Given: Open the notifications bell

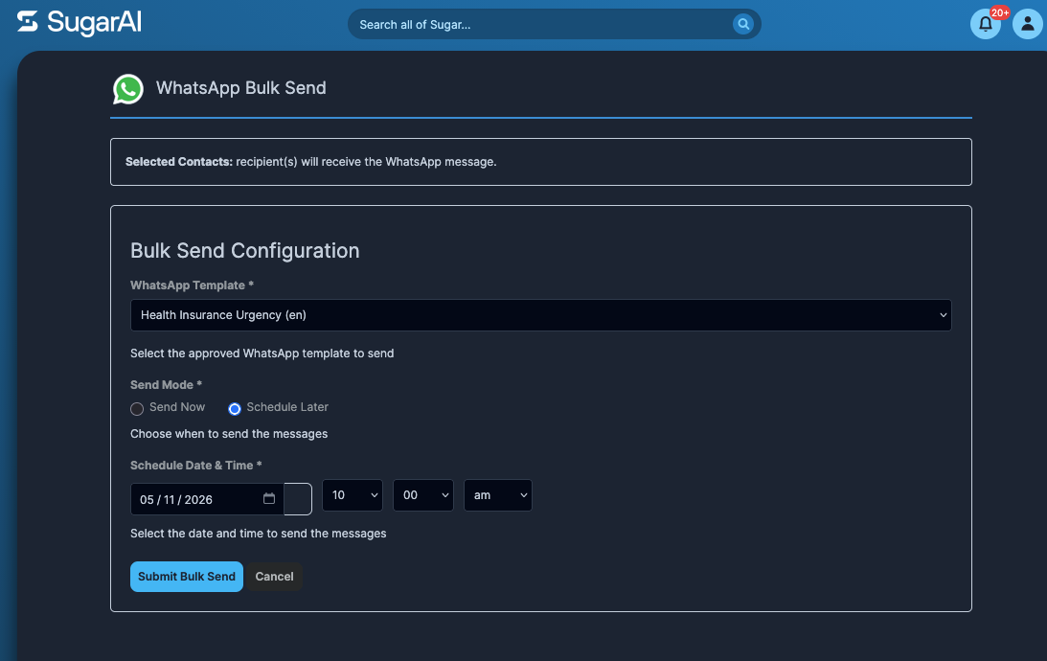Looking at the screenshot, I should pos(985,24).
